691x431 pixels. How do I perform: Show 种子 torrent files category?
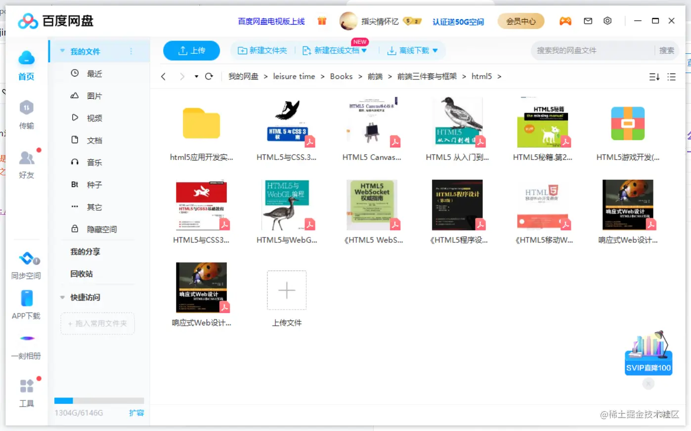coord(94,185)
